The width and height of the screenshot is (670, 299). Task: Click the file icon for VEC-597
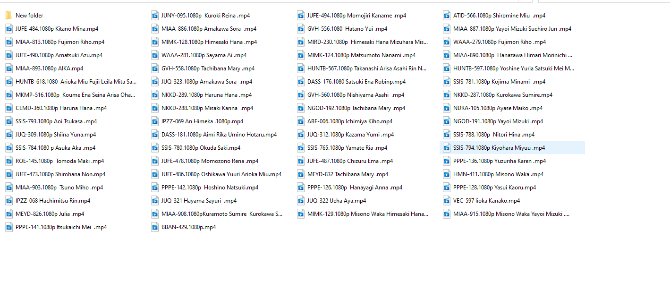click(447, 201)
